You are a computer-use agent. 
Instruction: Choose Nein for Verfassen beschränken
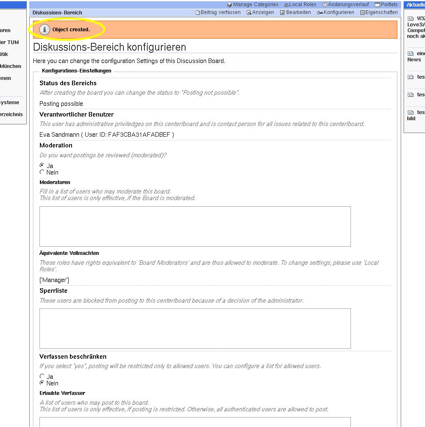42,383
